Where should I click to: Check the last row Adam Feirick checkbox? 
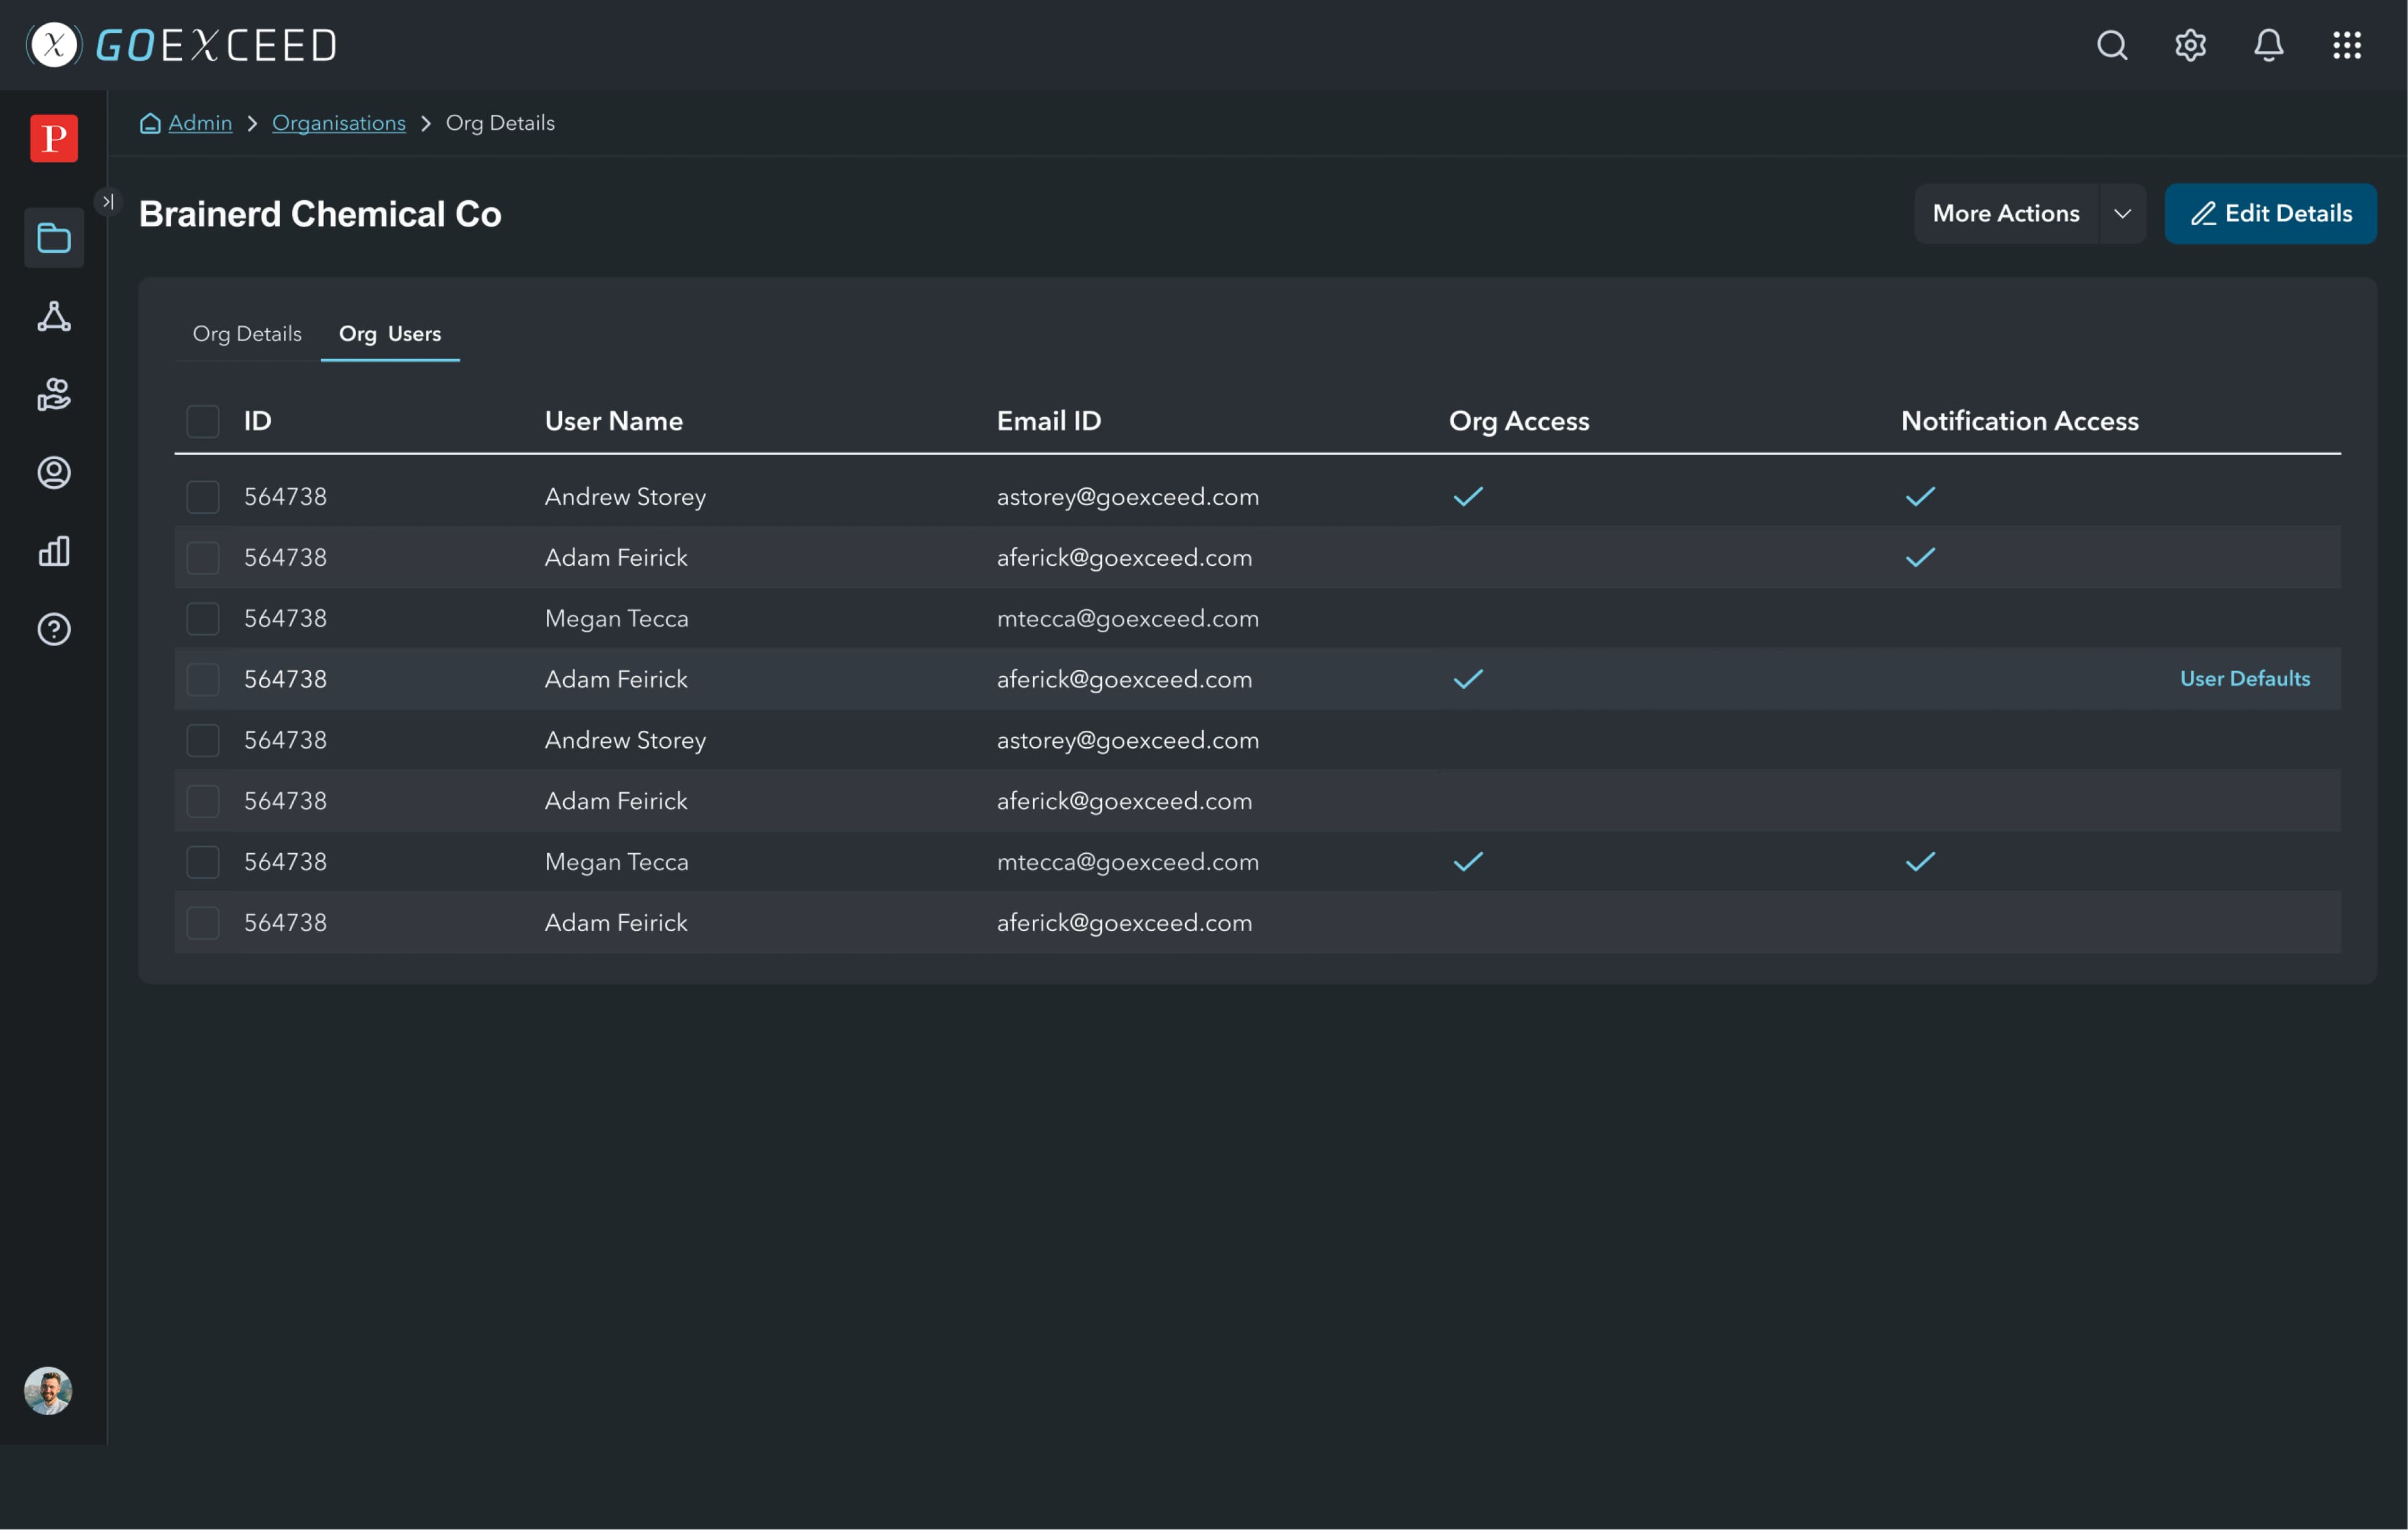203,923
